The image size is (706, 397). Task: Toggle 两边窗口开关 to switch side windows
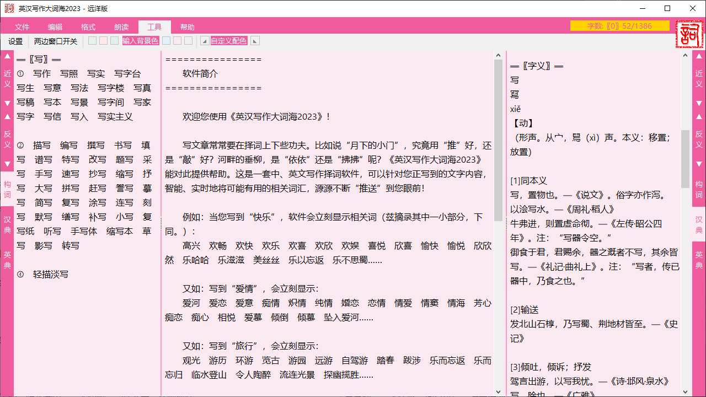coord(55,40)
